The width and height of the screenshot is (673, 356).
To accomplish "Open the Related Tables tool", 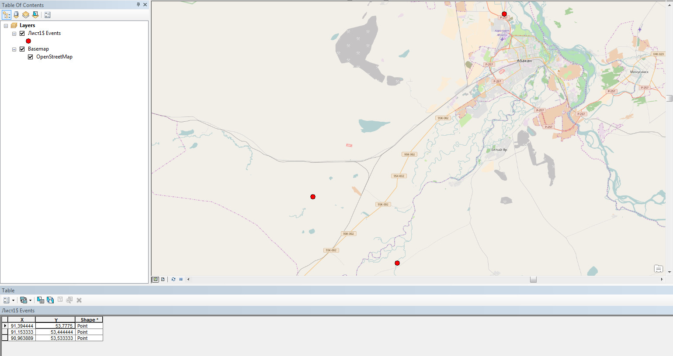I will tap(24, 300).
